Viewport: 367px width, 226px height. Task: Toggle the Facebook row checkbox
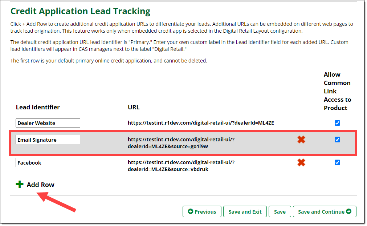[x=337, y=162]
